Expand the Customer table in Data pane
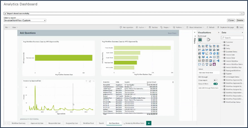Viewport: 248px width, 128px height. coord(222,42)
